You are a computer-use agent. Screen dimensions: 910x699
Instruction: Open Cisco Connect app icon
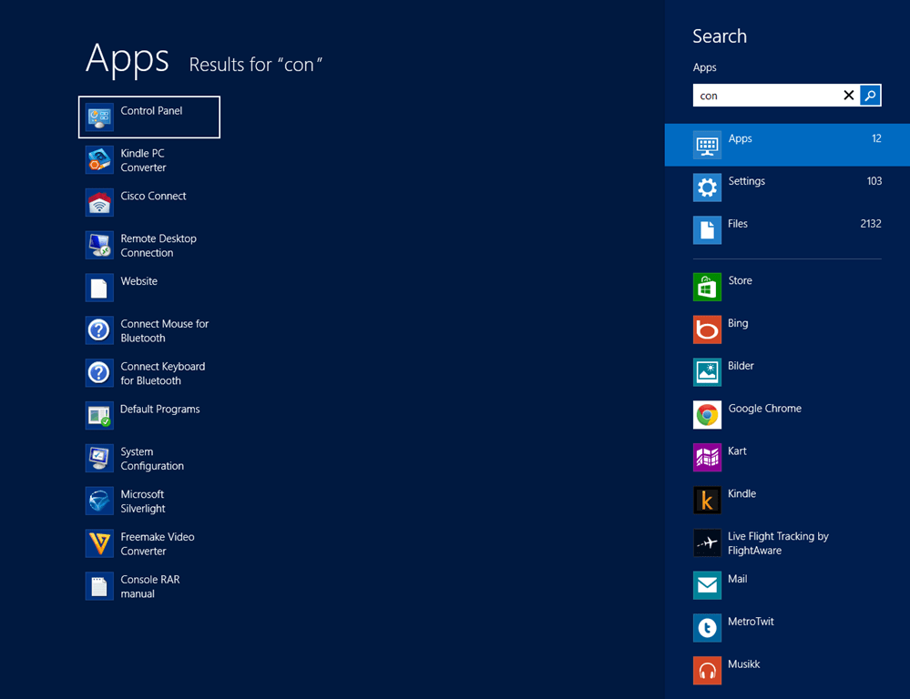[x=99, y=202]
